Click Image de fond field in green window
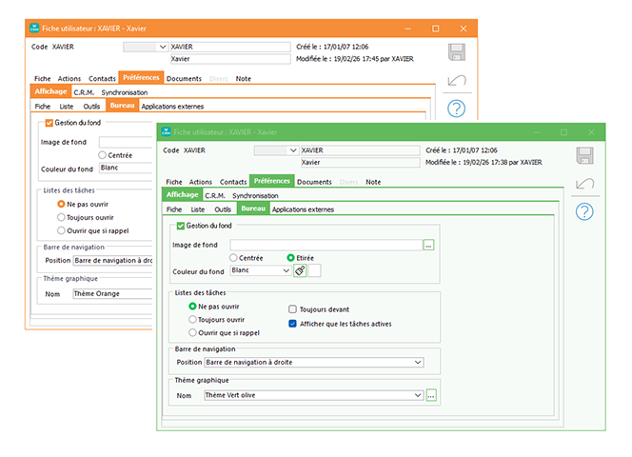The height and width of the screenshot is (457, 632). 326,246
